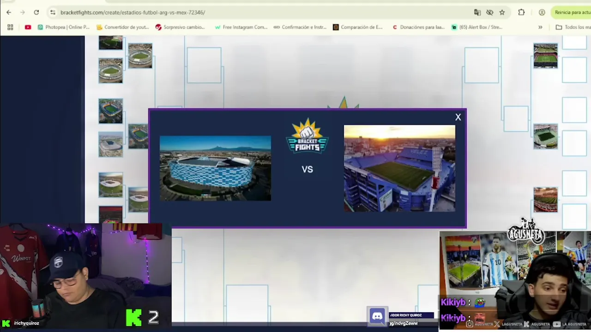Reload the bracketfights page

point(36,12)
